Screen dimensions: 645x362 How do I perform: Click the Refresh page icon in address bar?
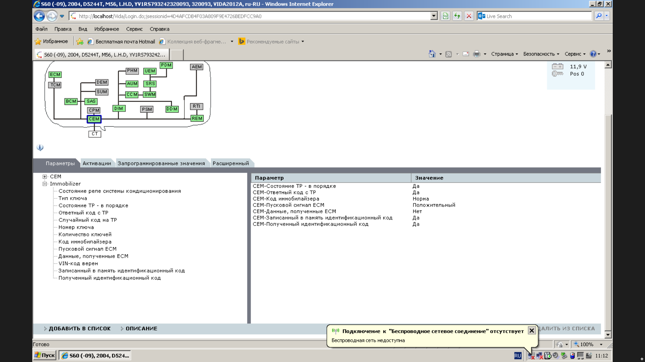click(x=457, y=16)
